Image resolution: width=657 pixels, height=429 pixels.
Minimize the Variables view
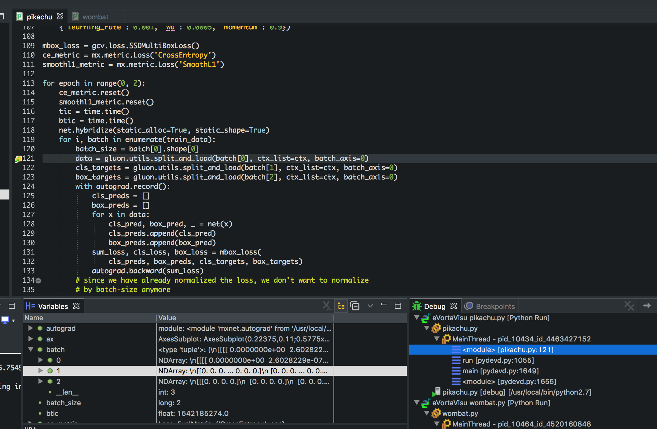[384, 306]
